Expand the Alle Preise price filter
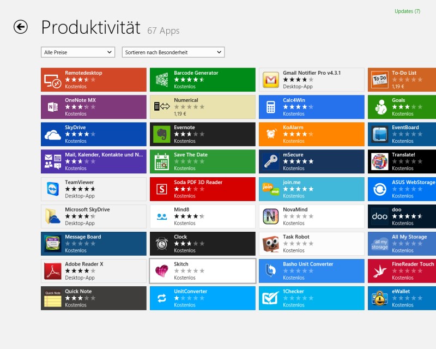This screenshot has width=436, height=349. click(x=78, y=52)
